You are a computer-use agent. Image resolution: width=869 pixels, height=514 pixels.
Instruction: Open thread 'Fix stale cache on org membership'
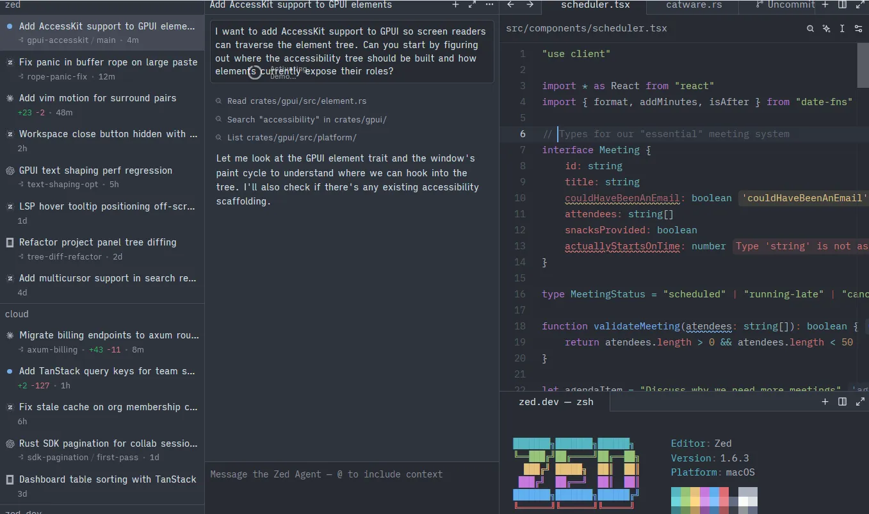point(102,413)
